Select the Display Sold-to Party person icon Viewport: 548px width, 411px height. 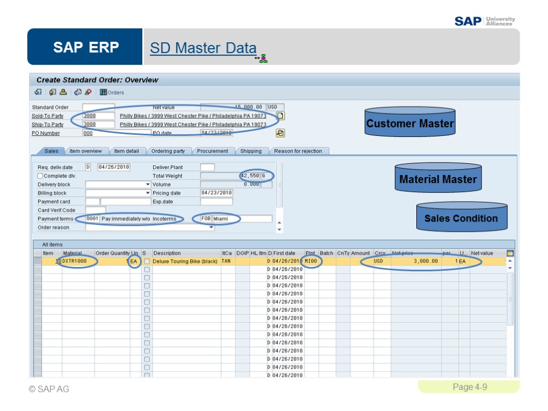click(62, 92)
